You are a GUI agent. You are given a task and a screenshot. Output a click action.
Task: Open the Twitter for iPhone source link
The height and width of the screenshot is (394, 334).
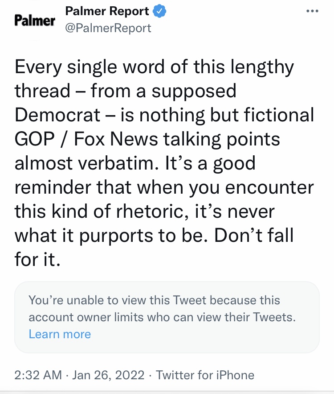pos(205,375)
